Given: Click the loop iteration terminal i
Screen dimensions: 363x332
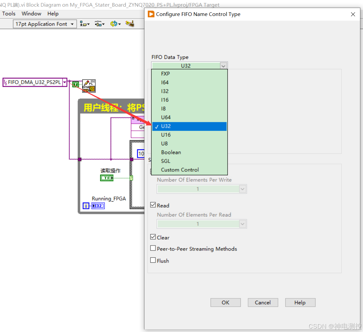Looking at the screenshot, I should click(x=86, y=206).
